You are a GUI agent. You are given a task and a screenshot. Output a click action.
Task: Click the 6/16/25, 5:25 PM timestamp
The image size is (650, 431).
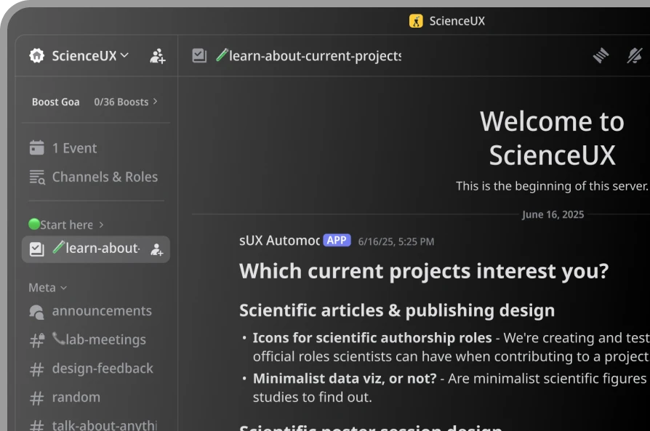396,241
